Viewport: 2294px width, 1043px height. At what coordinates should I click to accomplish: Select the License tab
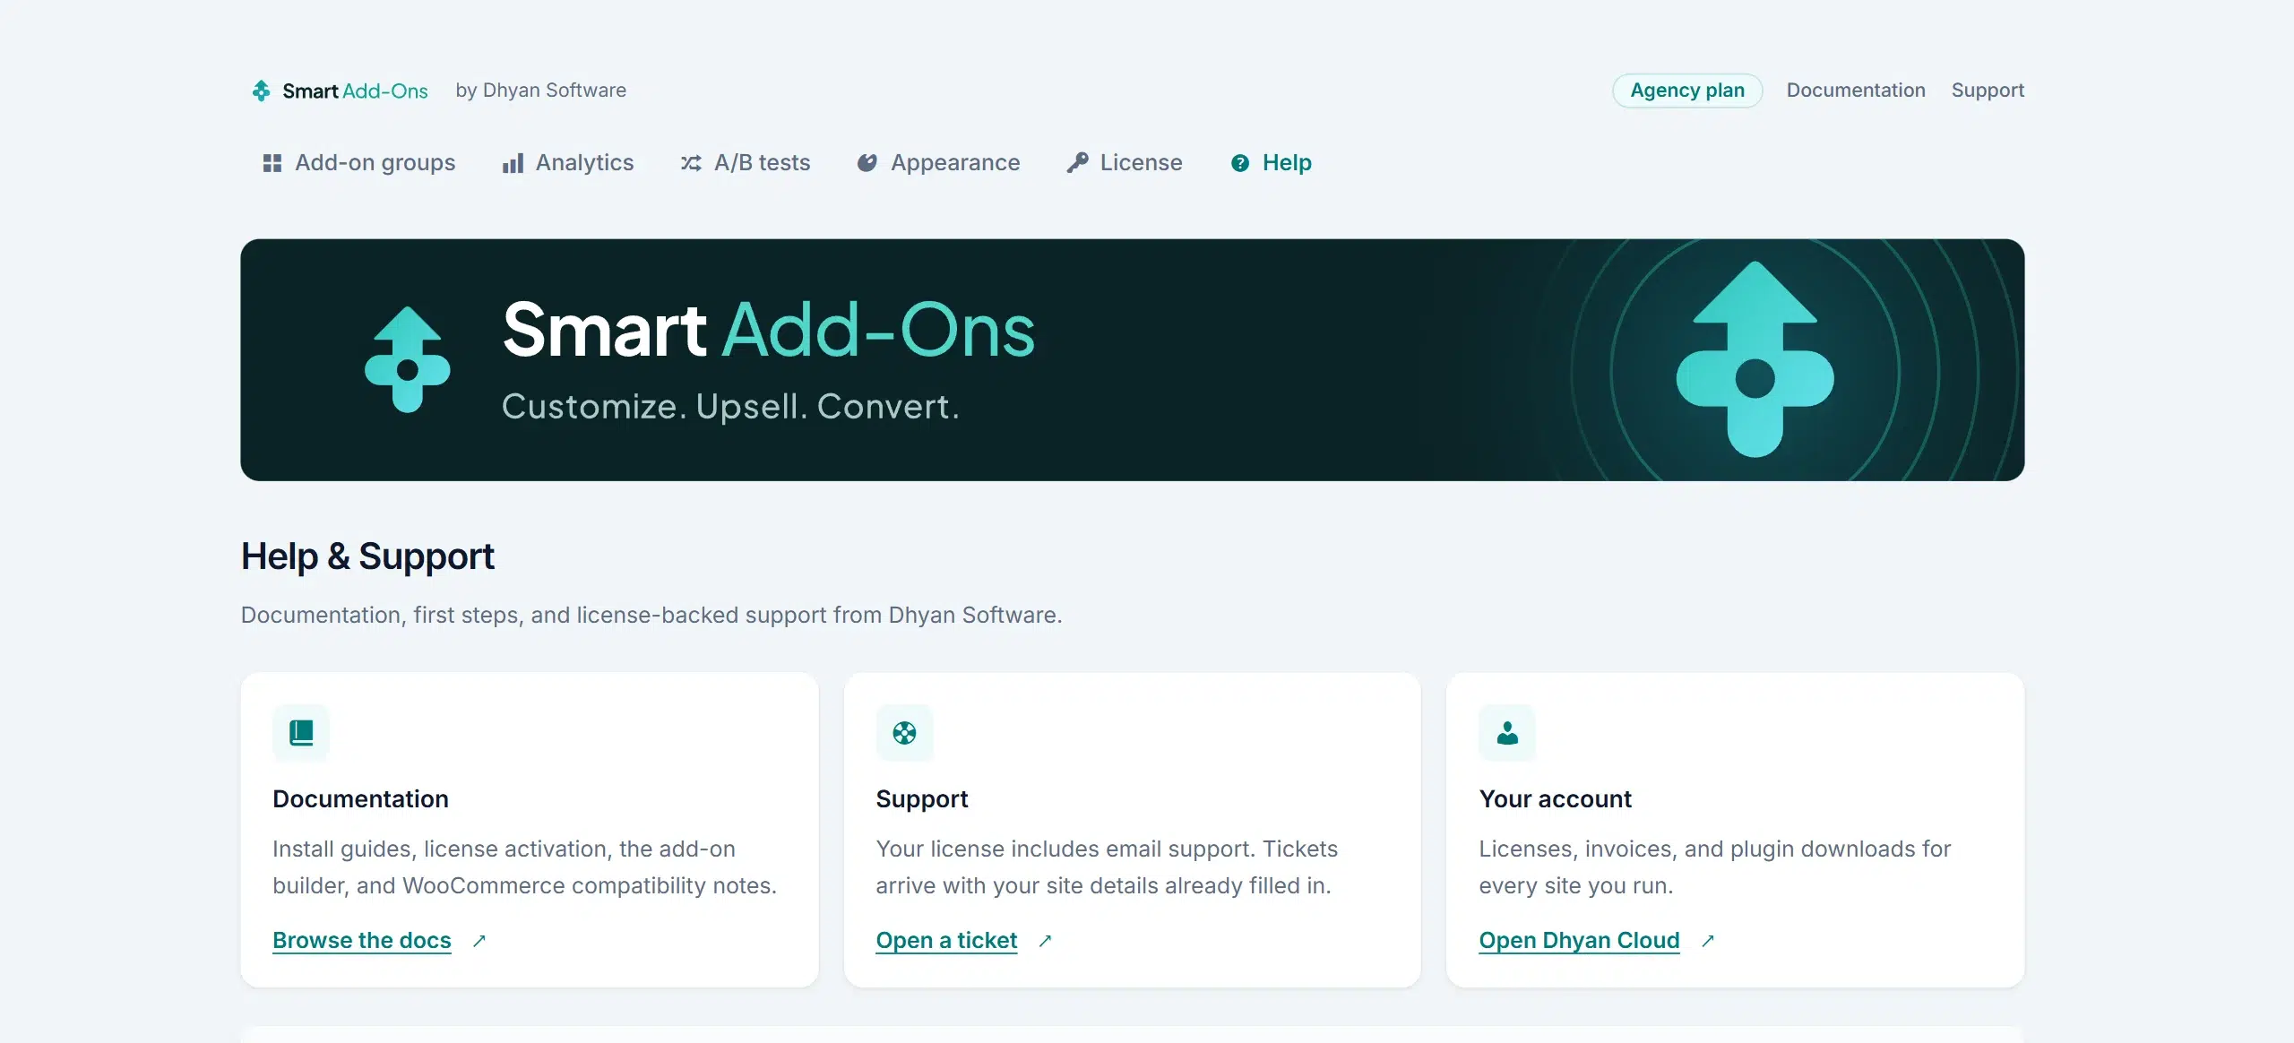coord(1125,163)
